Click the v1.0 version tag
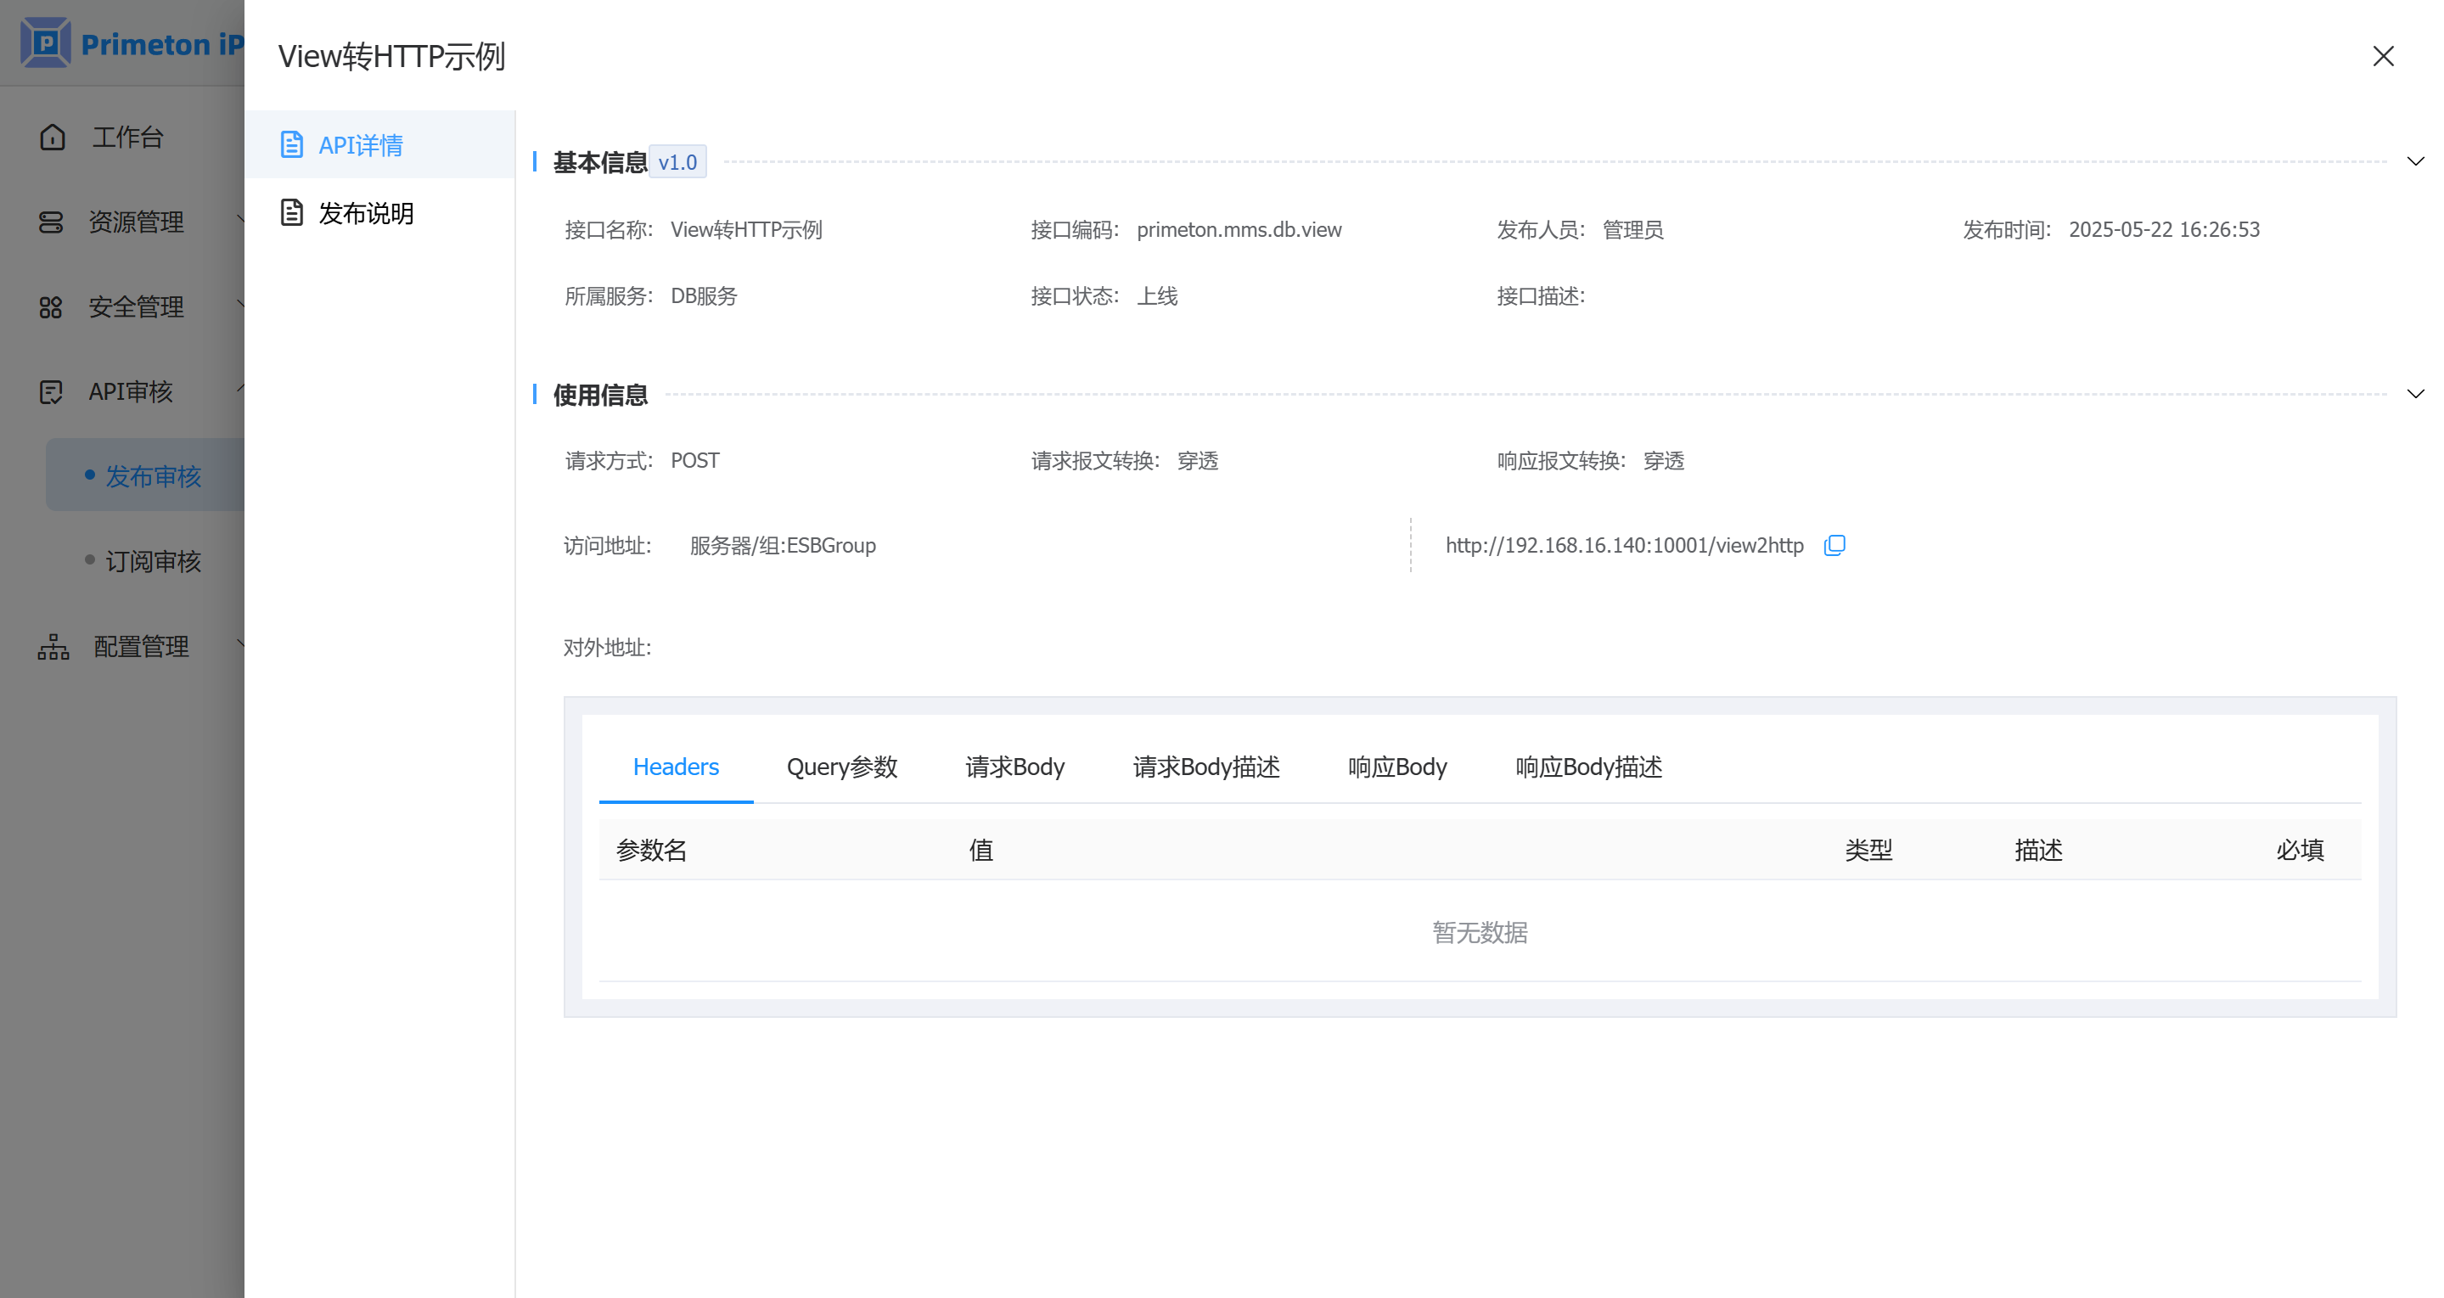This screenshot has height=1298, width=2444. coord(677,162)
